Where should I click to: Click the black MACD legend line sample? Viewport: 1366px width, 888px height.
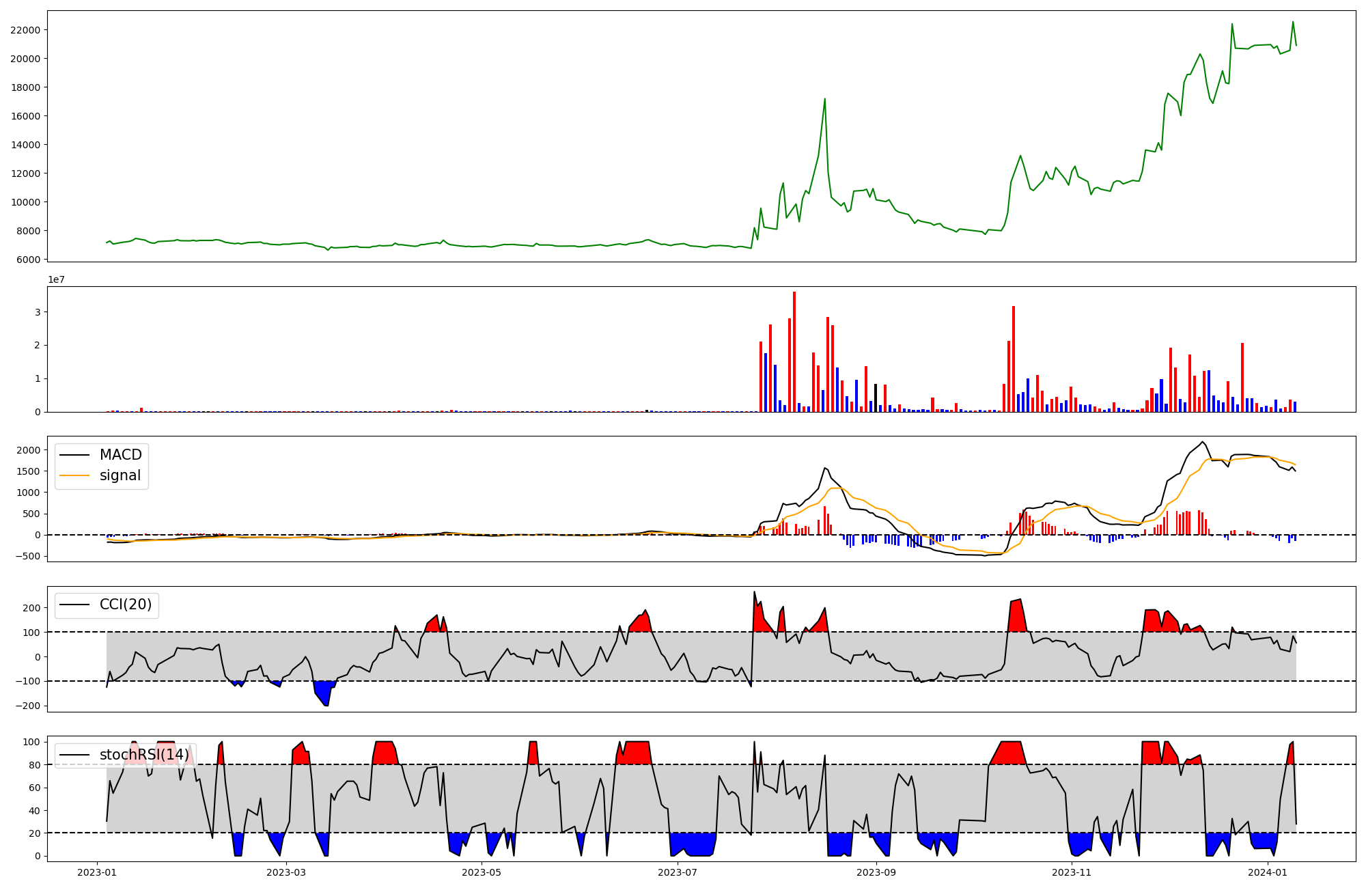click(74, 455)
